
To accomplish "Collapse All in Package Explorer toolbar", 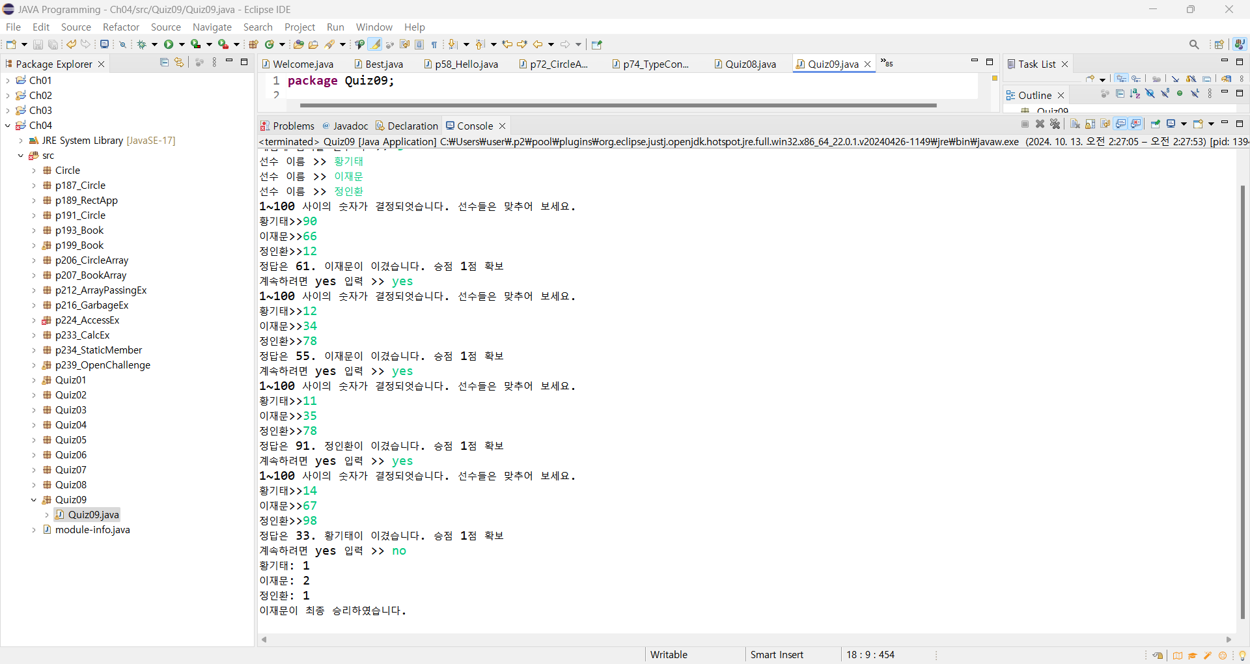I will [164, 62].
